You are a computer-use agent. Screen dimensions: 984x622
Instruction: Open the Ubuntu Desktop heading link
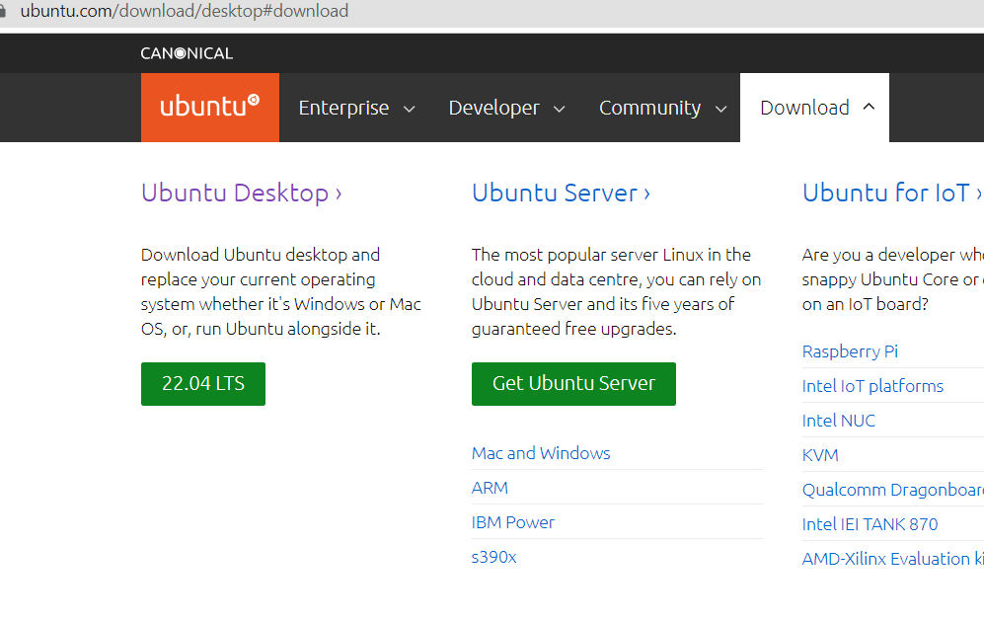[241, 193]
